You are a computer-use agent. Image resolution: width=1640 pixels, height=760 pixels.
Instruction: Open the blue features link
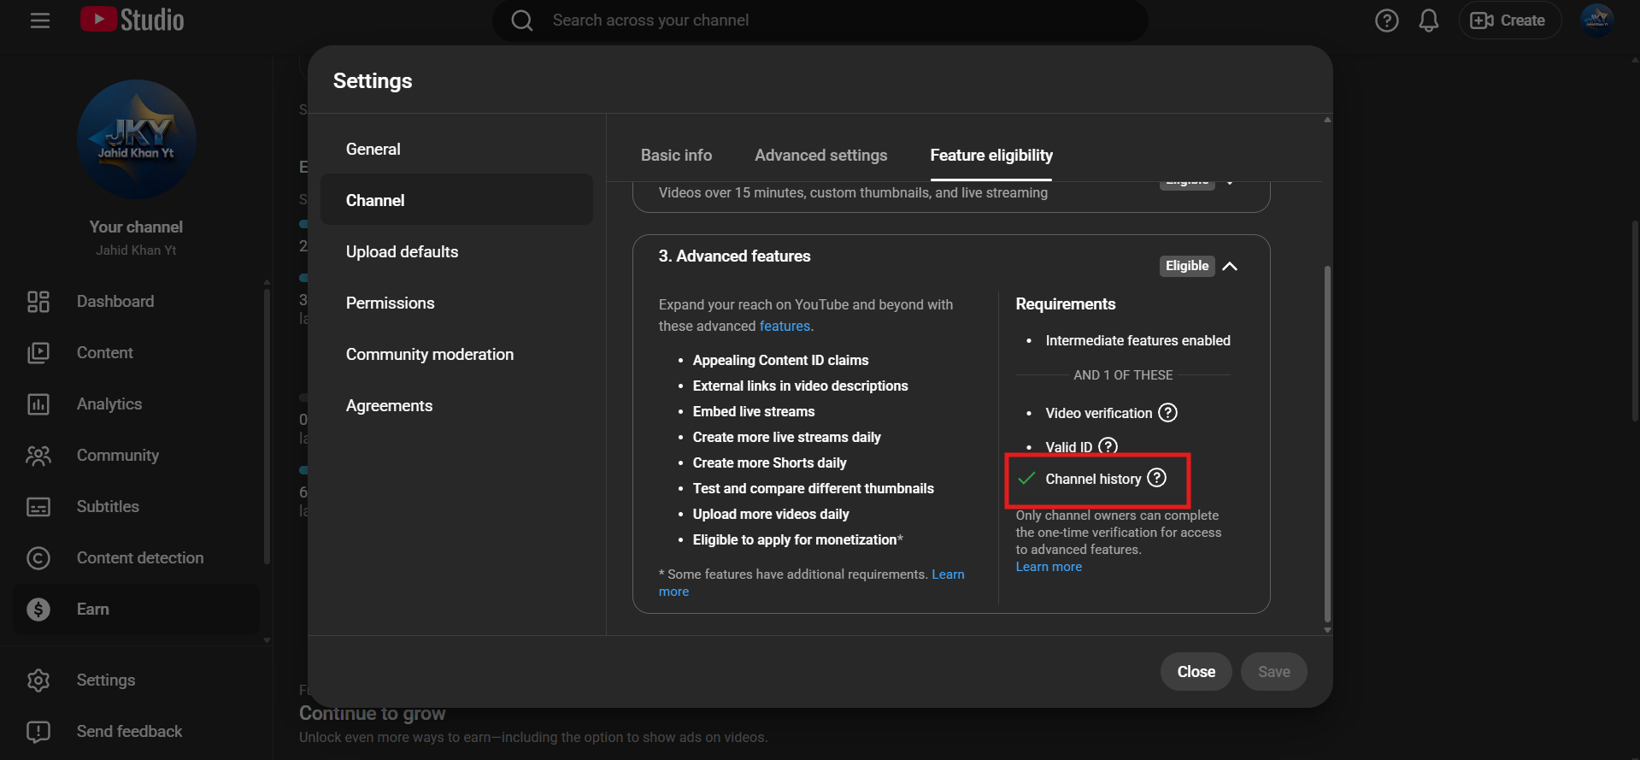785,327
